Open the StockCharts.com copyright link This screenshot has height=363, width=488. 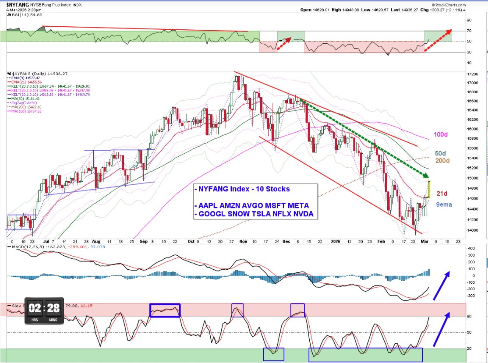tap(449, 5)
